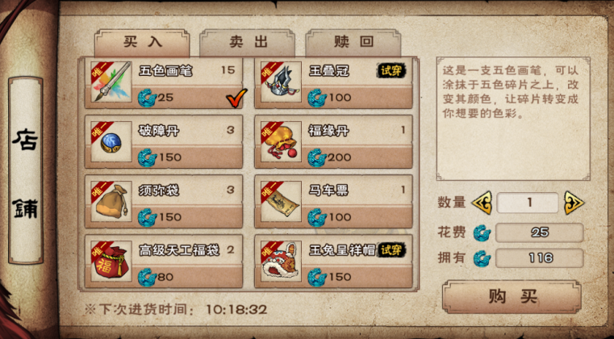The width and height of the screenshot is (614, 339).
Task: Select the 马车票 ticket scroll icon
Action: [x=281, y=202]
